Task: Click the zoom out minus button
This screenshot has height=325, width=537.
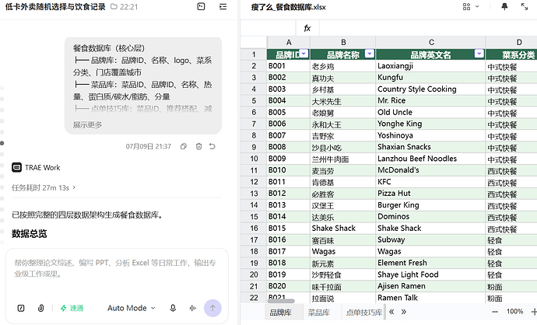Action: (x=494, y=312)
